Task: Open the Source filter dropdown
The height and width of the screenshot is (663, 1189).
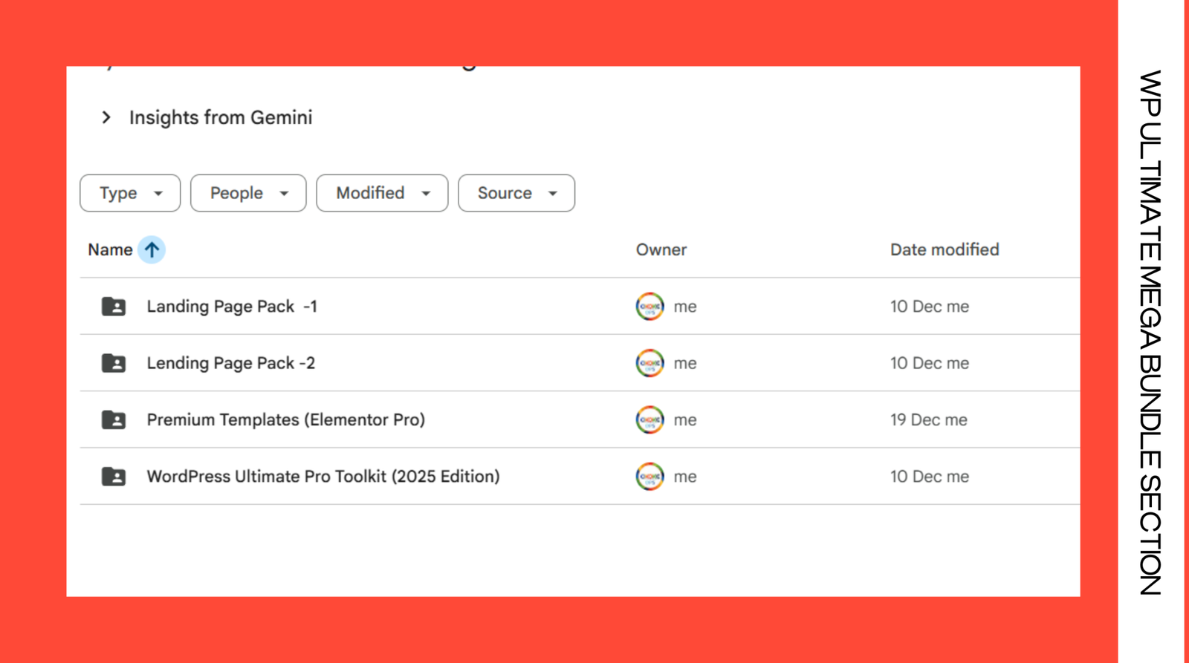Action: [516, 193]
